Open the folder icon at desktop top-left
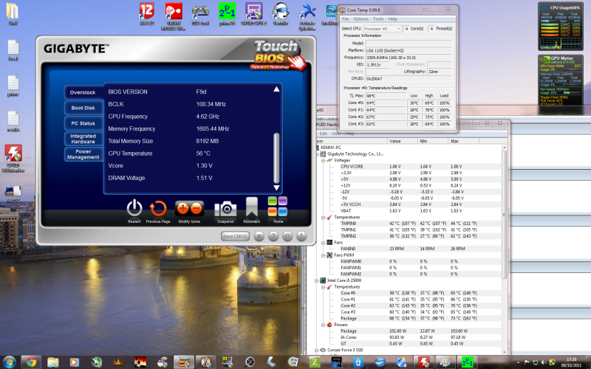 pos(13,14)
